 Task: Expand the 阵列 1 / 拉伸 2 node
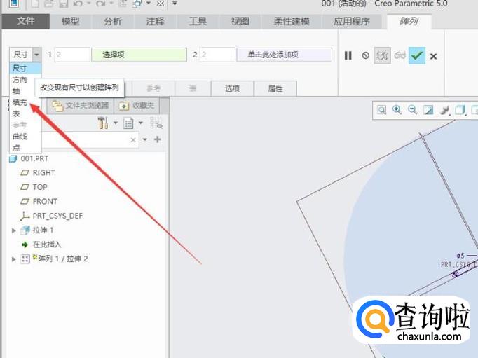pyautogui.click(x=14, y=259)
